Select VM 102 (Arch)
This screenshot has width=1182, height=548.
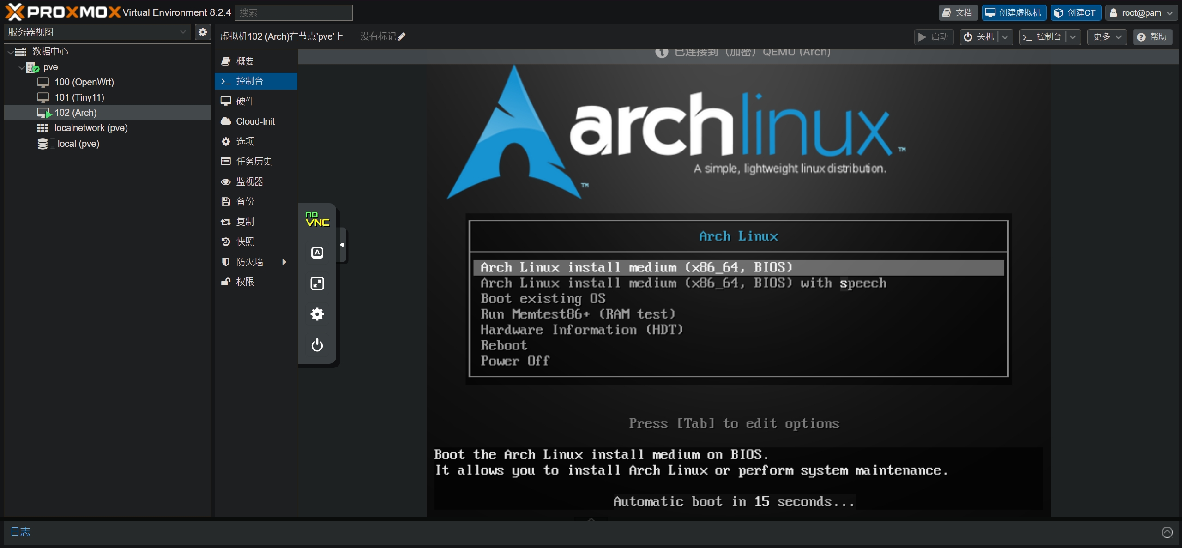(108, 113)
